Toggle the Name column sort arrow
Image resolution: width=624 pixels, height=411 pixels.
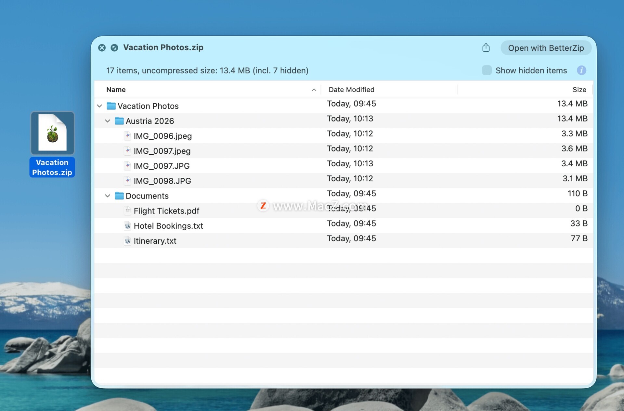tap(314, 90)
